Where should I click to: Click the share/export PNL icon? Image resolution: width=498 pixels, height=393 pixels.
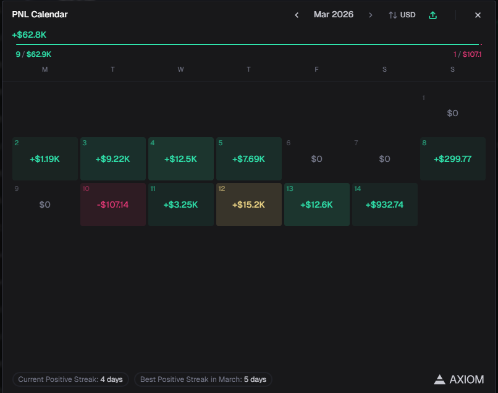(433, 15)
